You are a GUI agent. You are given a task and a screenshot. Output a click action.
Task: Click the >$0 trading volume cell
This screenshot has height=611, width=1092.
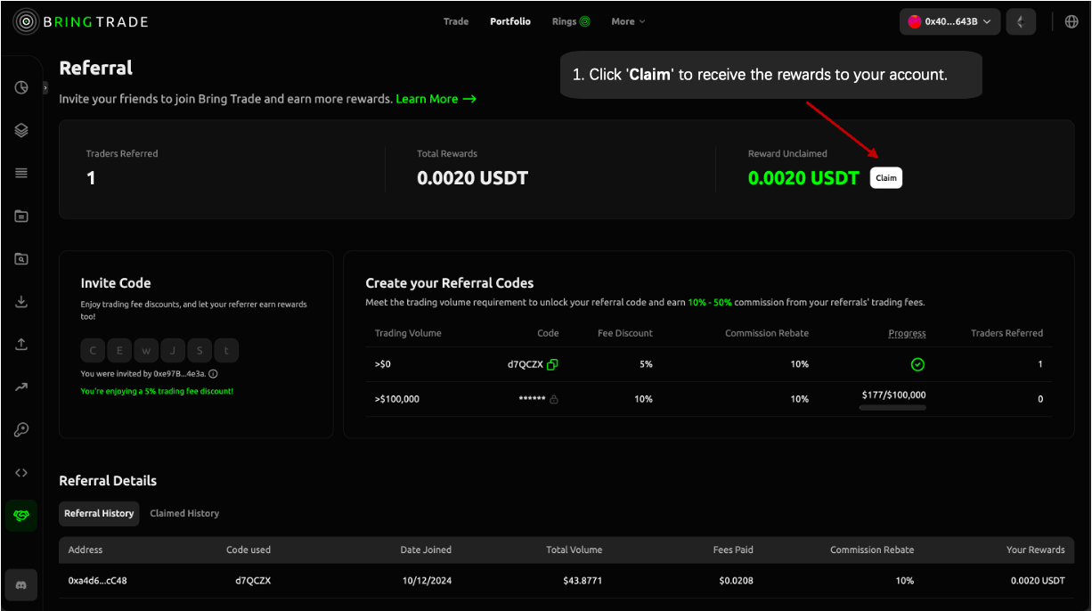pos(383,364)
